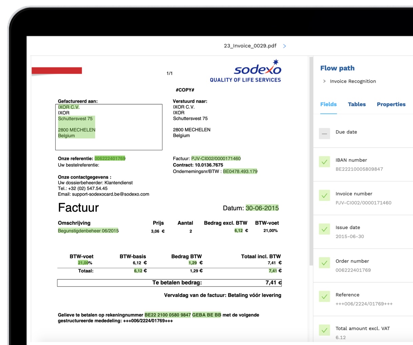Click highlighted Factuur number PJV-CI002/0000171460
413x345 pixels.
(216, 158)
